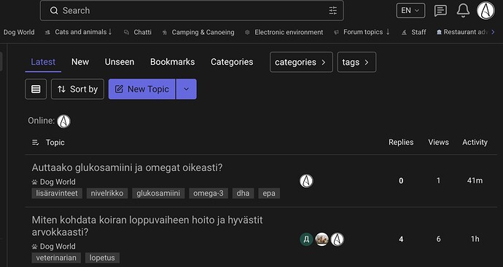Open EN language dropdown
This screenshot has width=503, height=267.
point(410,11)
